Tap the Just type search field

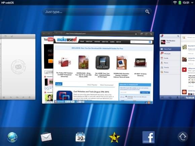tap(97, 12)
